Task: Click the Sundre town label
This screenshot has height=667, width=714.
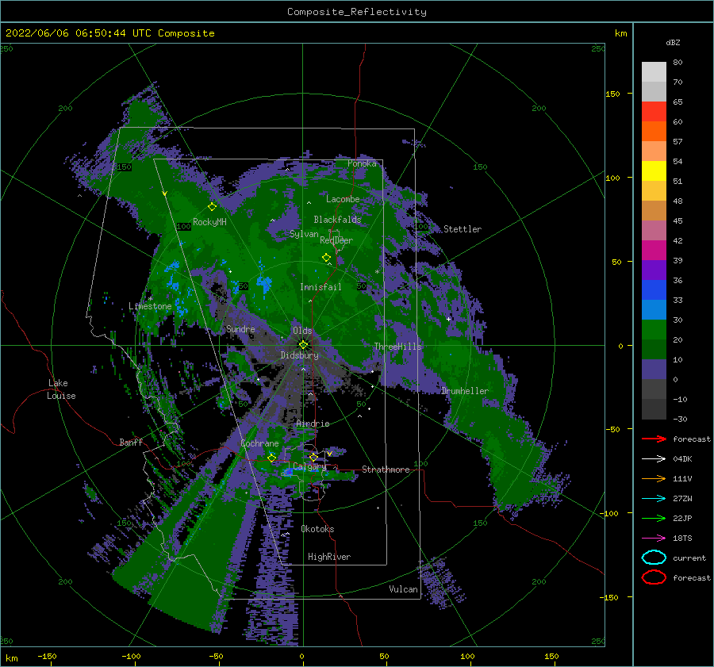Action: [240, 328]
